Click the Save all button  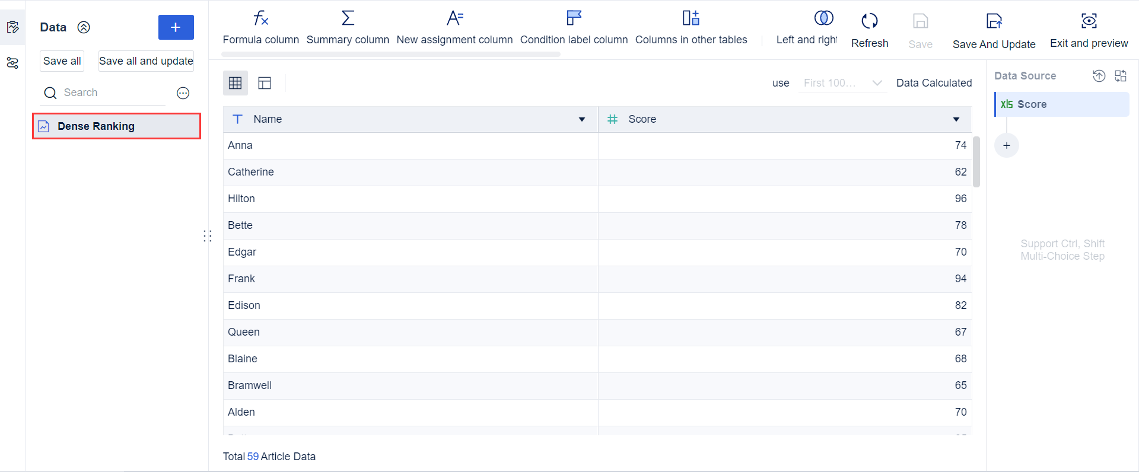(x=62, y=61)
